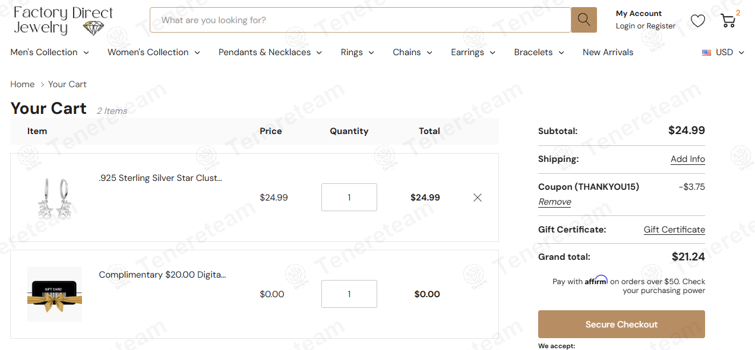Open the wishlist heart icon
This screenshot has height=350, width=755.
pos(698,21)
